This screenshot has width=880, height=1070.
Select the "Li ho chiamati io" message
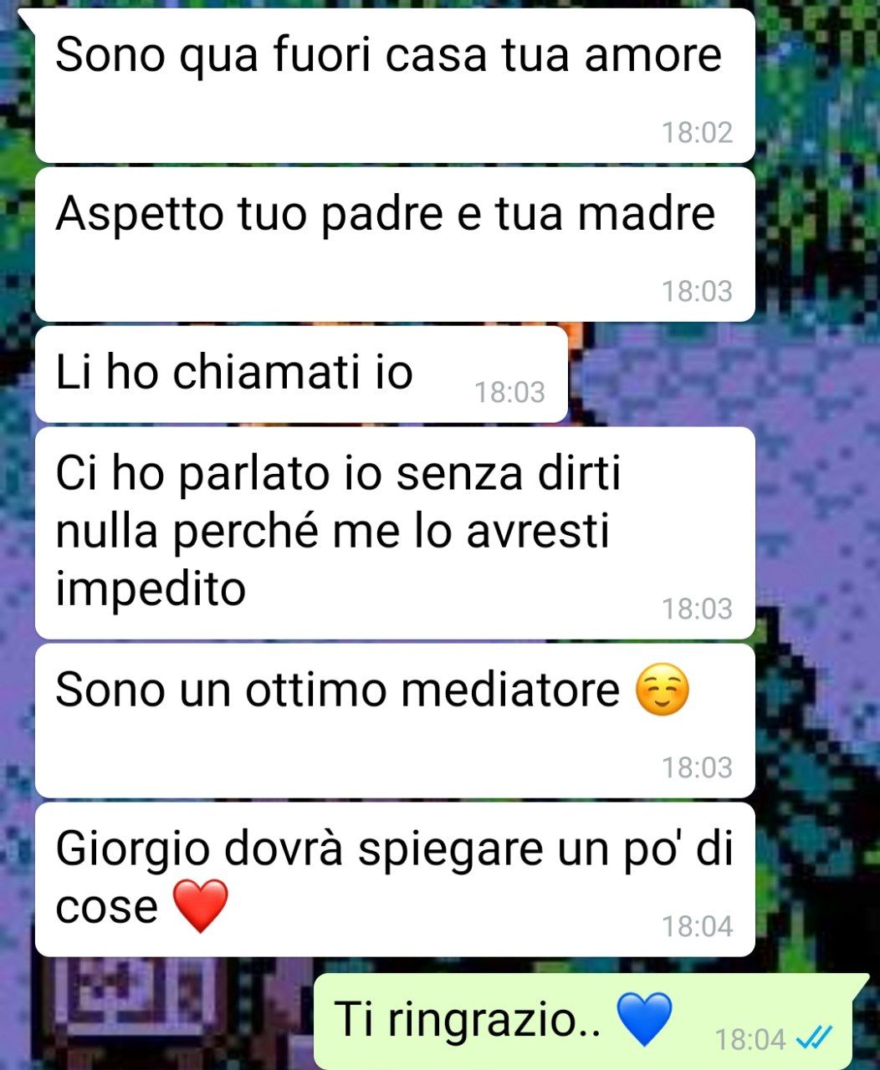(301, 374)
